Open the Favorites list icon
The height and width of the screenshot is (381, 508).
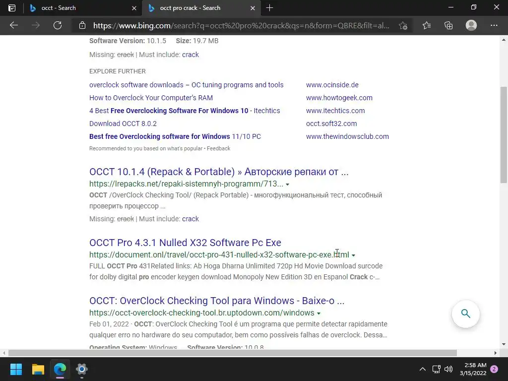(427, 25)
